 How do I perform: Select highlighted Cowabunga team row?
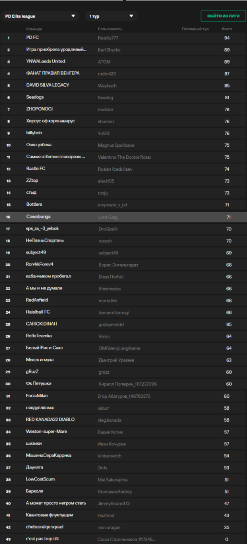point(124,217)
